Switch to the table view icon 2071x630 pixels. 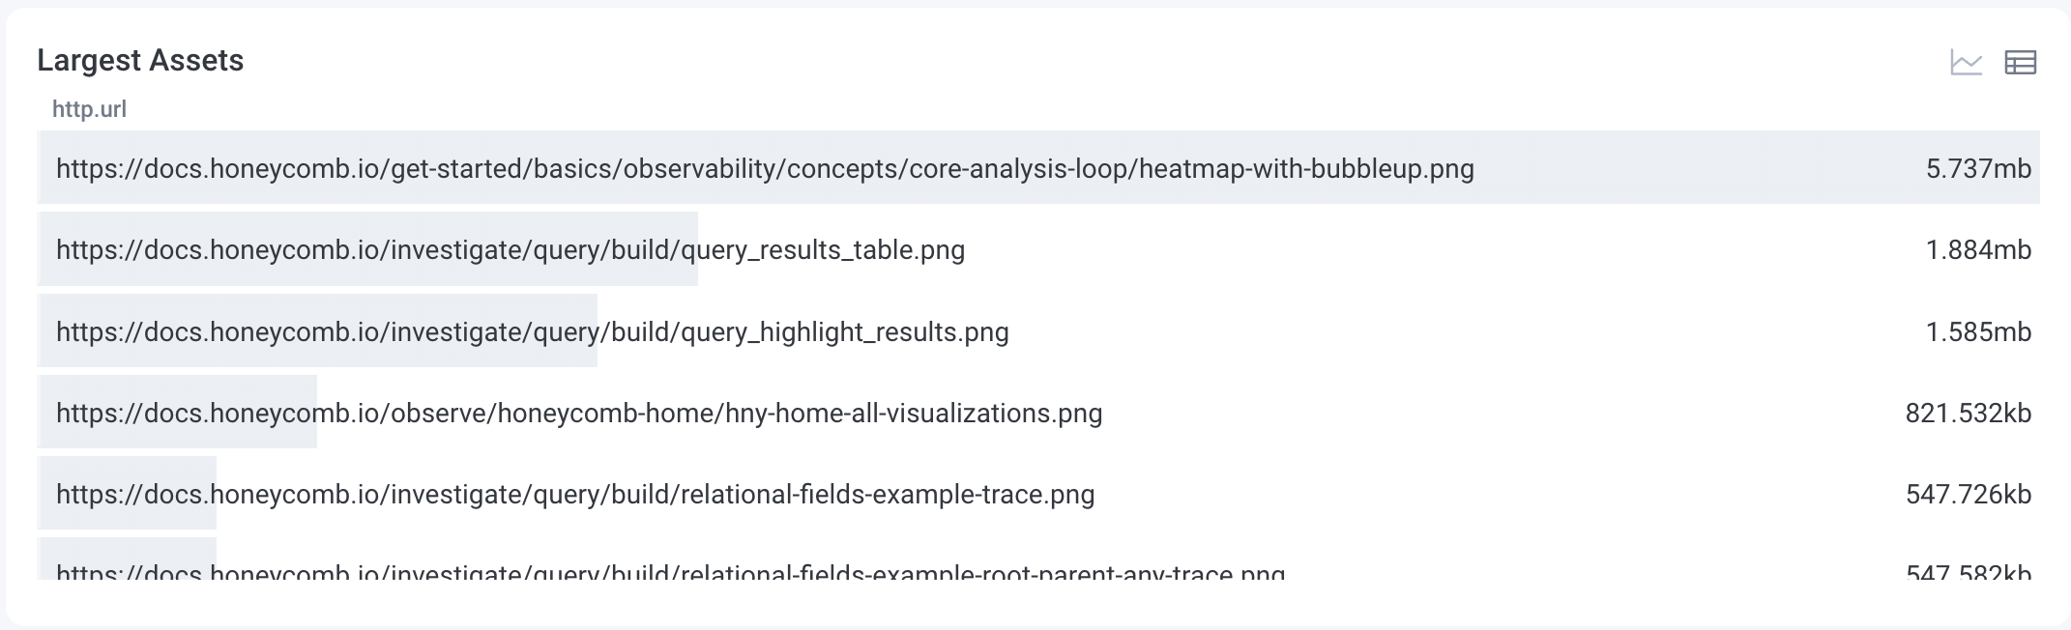2020,63
